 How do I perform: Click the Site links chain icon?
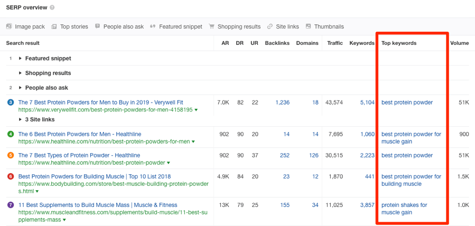270,26
